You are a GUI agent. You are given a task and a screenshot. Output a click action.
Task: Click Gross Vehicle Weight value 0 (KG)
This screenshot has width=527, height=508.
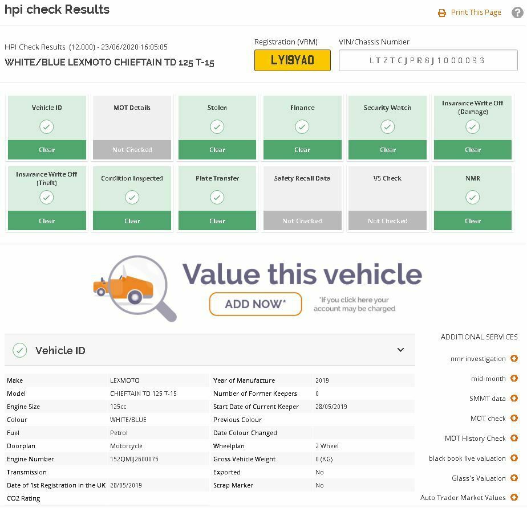coord(324,459)
